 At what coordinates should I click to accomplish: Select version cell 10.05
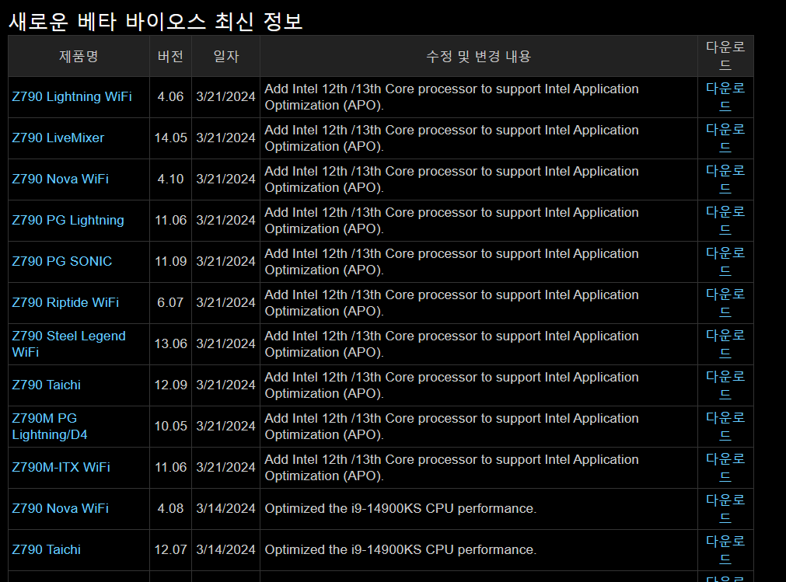click(x=170, y=427)
